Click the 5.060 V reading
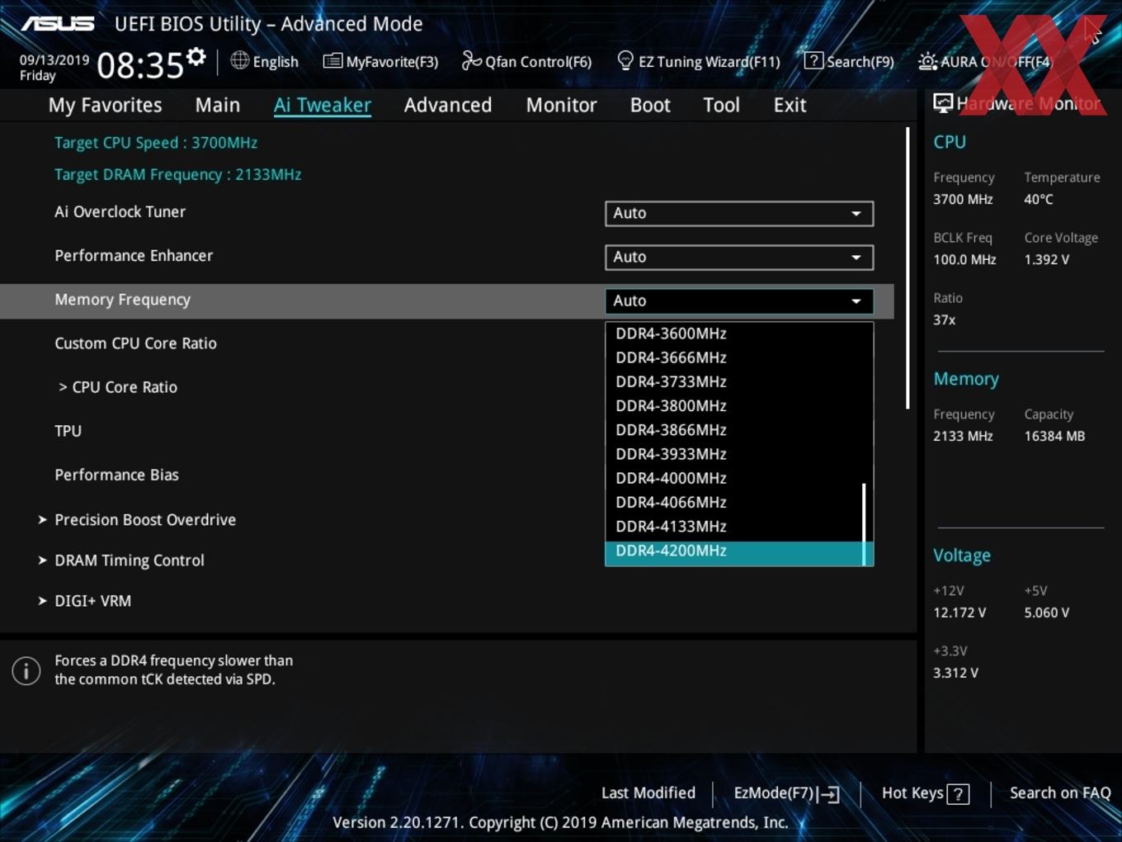The width and height of the screenshot is (1122, 842). coord(1047,613)
